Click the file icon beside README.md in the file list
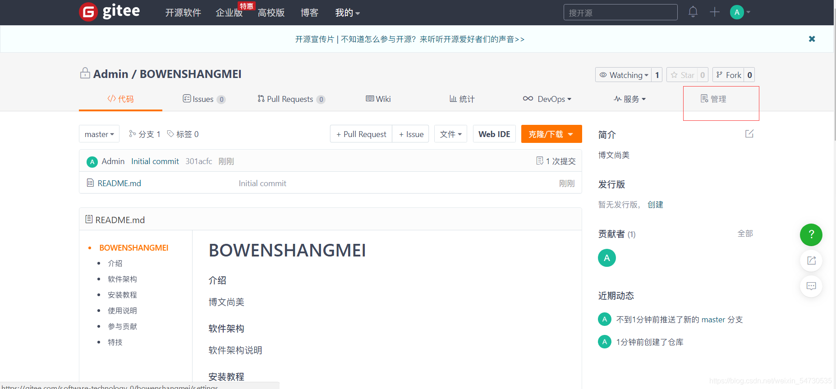Viewport: 836px width, 389px height. pos(90,183)
